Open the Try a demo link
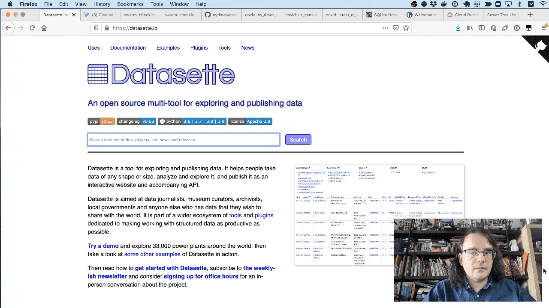Screen dimensions: 549x308 point(103,246)
